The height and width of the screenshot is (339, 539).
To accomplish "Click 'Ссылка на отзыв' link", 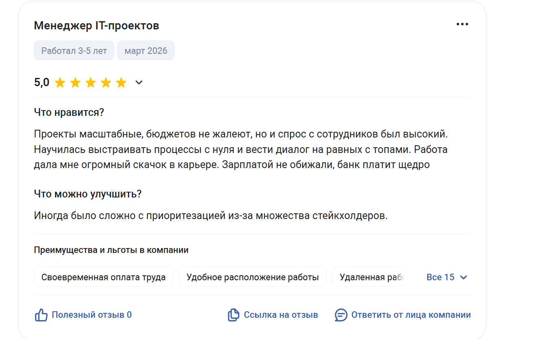I will 281,315.
